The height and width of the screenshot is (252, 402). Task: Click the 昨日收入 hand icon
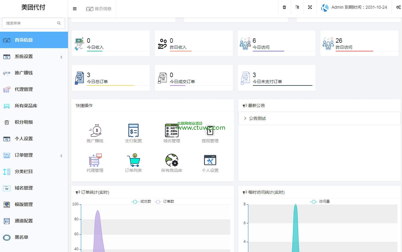point(162,44)
